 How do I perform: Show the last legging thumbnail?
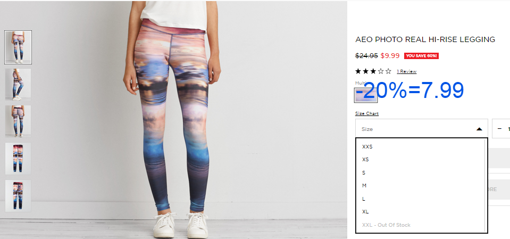tap(18, 196)
